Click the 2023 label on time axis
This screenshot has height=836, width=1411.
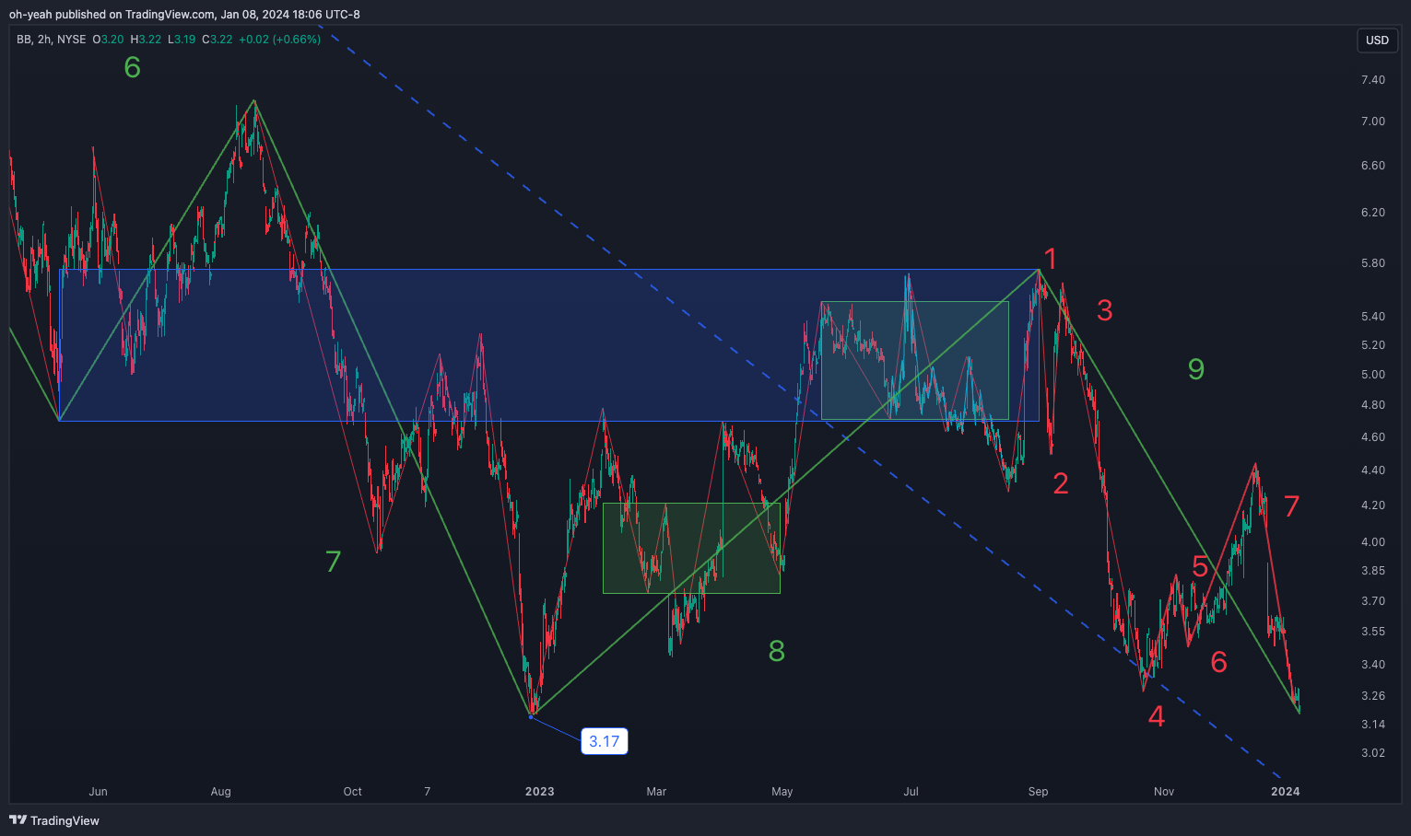[x=539, y=792]
